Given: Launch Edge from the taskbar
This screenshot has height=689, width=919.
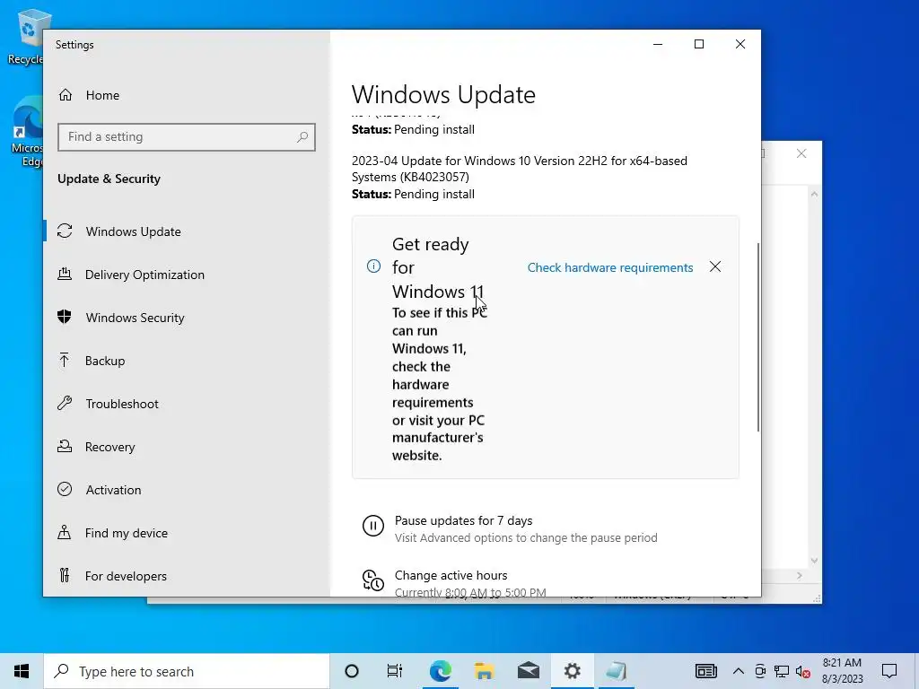Looking at the screenshot, I should coord(440,671).
